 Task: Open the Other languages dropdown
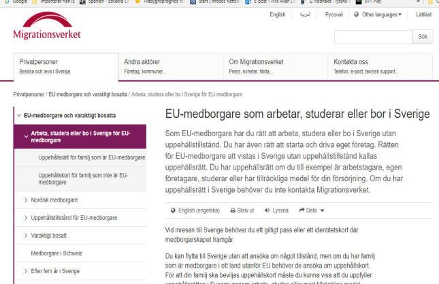(381, 14)
